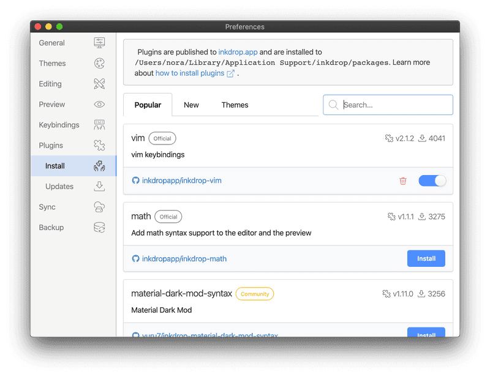Screen dimensions: 490x377
Task: Toggle the vim plugin enable switch
Action: tap(432, 181)
